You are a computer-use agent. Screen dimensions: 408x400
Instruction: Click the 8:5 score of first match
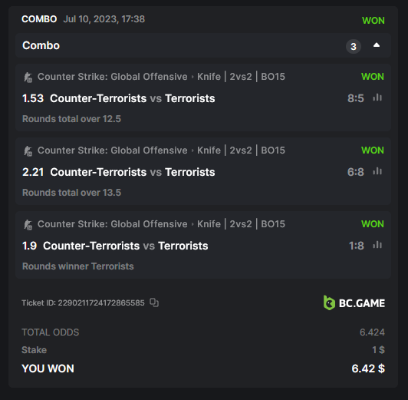click(x=356, y=98)
